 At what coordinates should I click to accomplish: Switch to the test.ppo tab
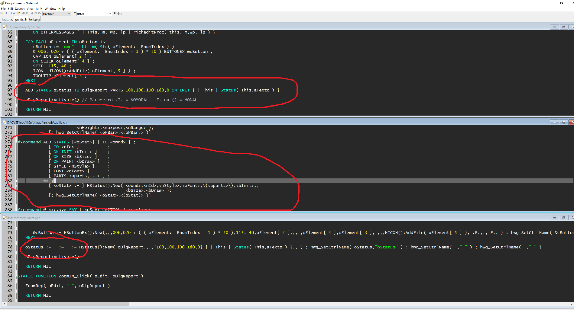click(7, 19)
